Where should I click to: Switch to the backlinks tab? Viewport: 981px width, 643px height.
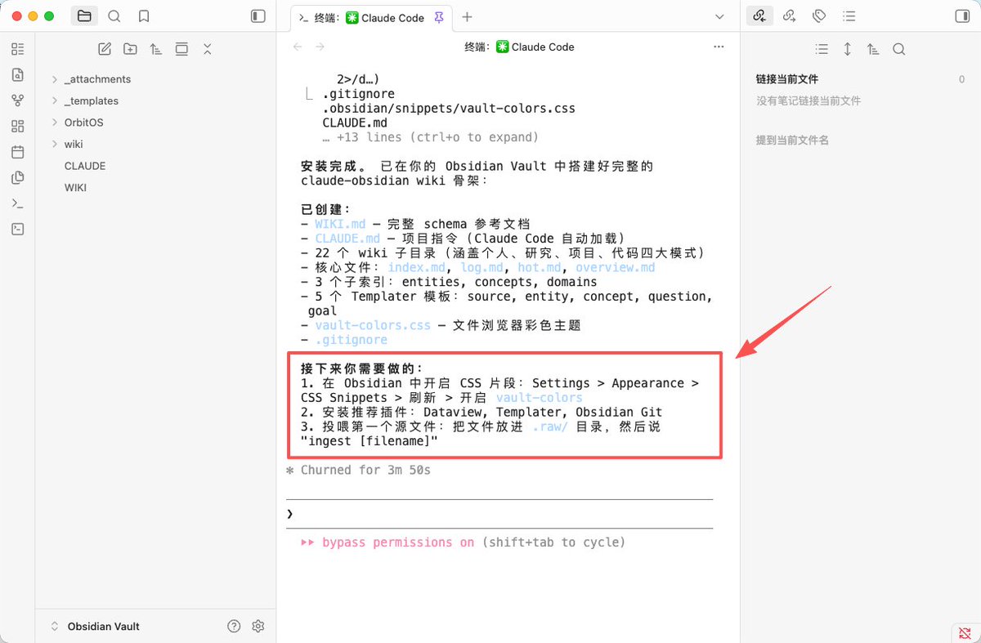click(x=759, y=16)
